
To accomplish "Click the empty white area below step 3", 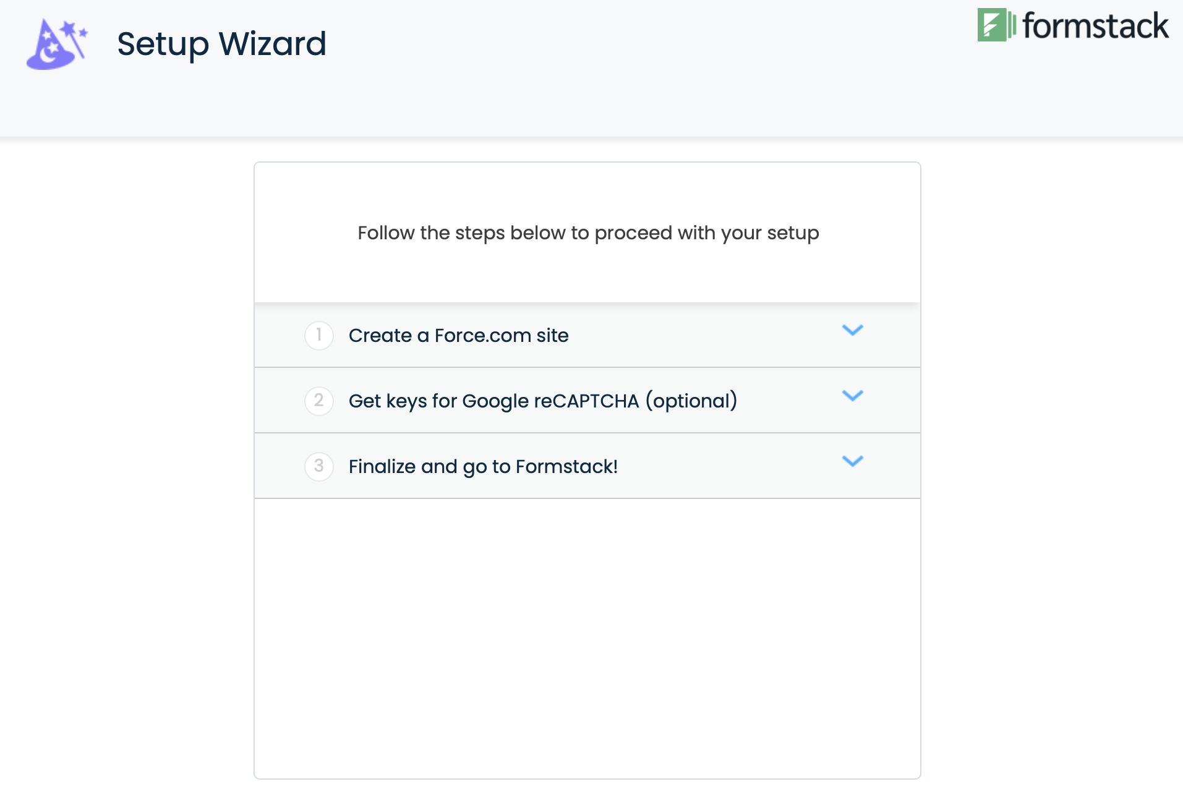I will tap(587, 637).
